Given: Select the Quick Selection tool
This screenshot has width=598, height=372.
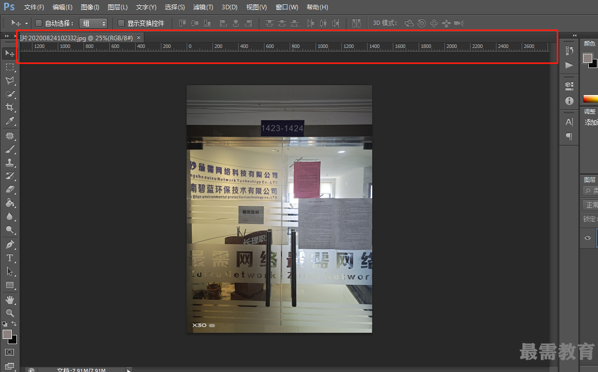Looking at the screenshot, I should pos(9,94).
